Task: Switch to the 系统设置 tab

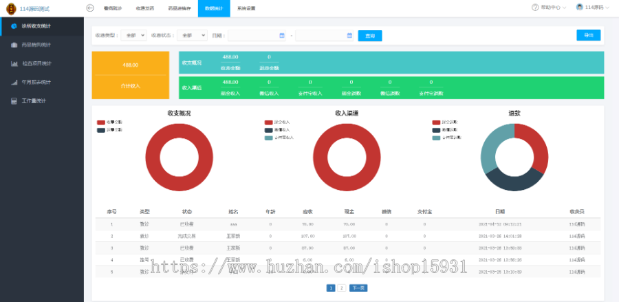Action: (x=246, y=8)
